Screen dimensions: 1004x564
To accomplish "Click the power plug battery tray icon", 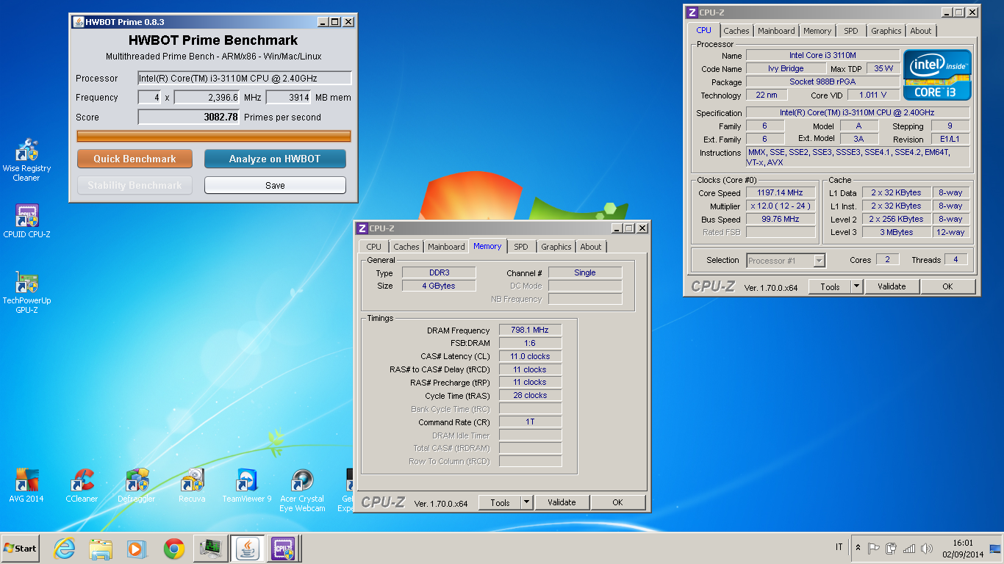I will [892, 548].
